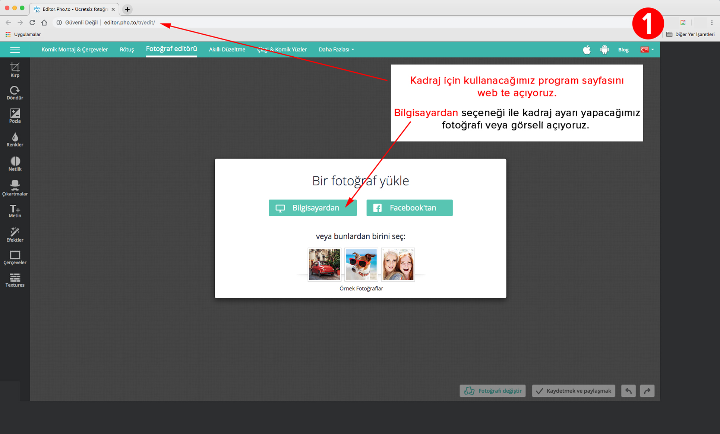The height and width of the screenshot is (434, 720).
Task: Open the Akıllı Düzeltme tab
Action: point(227,50)
